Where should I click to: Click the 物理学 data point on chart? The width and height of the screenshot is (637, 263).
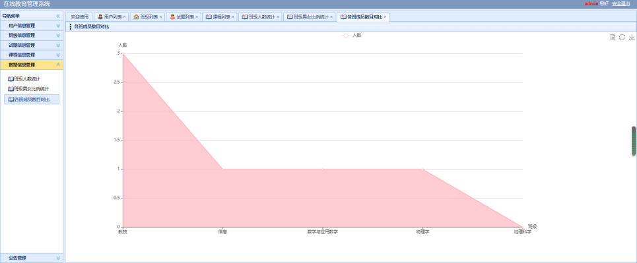point(422,169)
